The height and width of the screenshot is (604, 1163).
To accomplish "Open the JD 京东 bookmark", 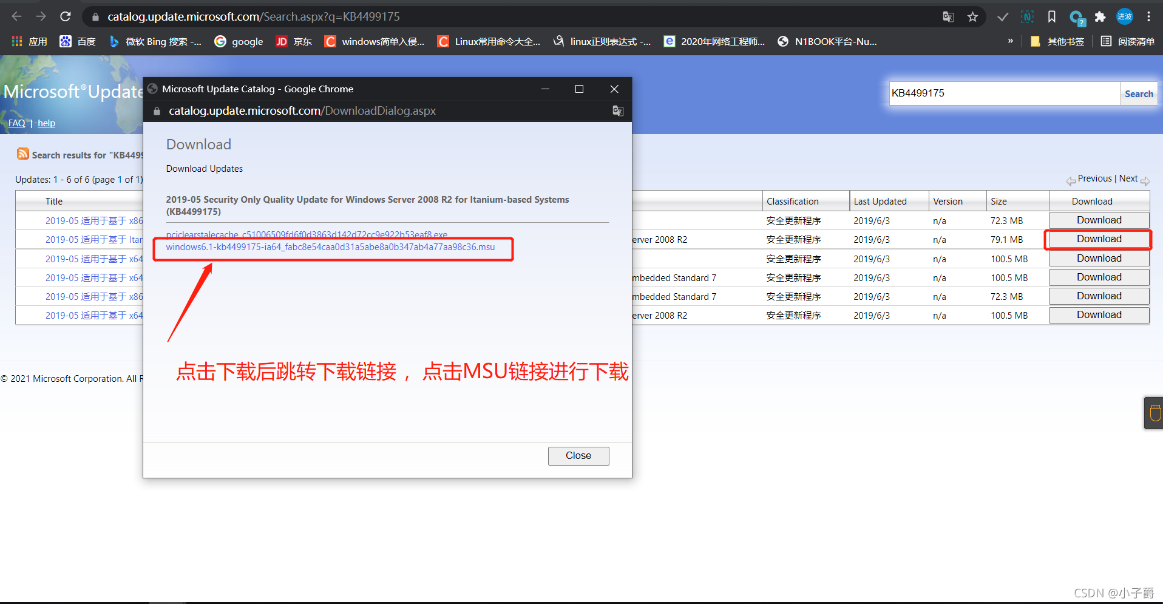I will pyautogui.click(x=294, y=41).
